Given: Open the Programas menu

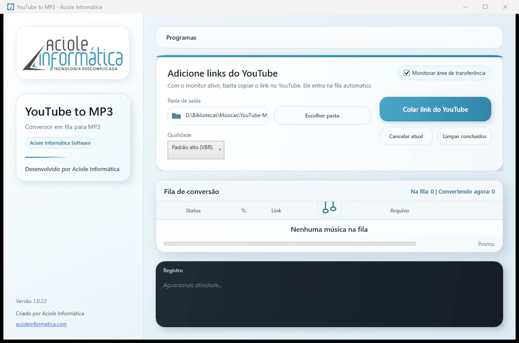Looking at the screenshot, I should (181, 38).
